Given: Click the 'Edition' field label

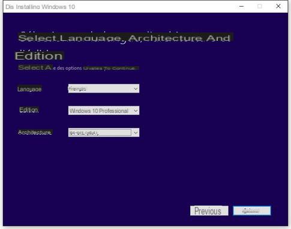Looking at the screenshot, I should (x=29, y=110).
